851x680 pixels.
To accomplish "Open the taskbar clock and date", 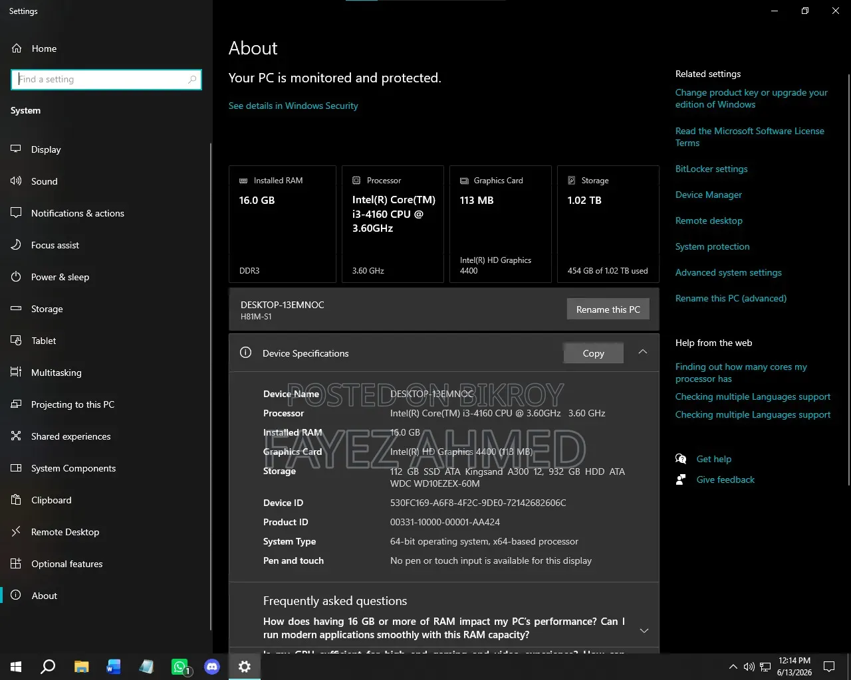I will (x=794, y=667).
